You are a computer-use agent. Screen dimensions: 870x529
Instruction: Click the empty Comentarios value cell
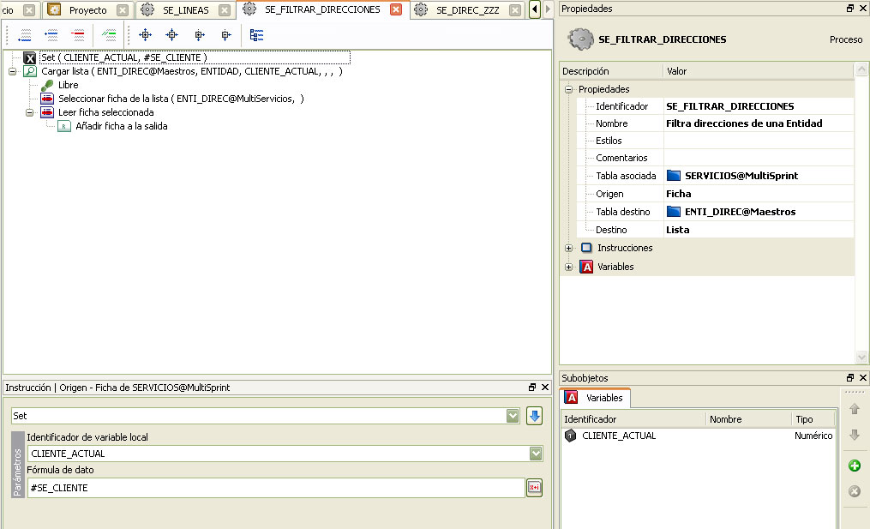point(759,158)
